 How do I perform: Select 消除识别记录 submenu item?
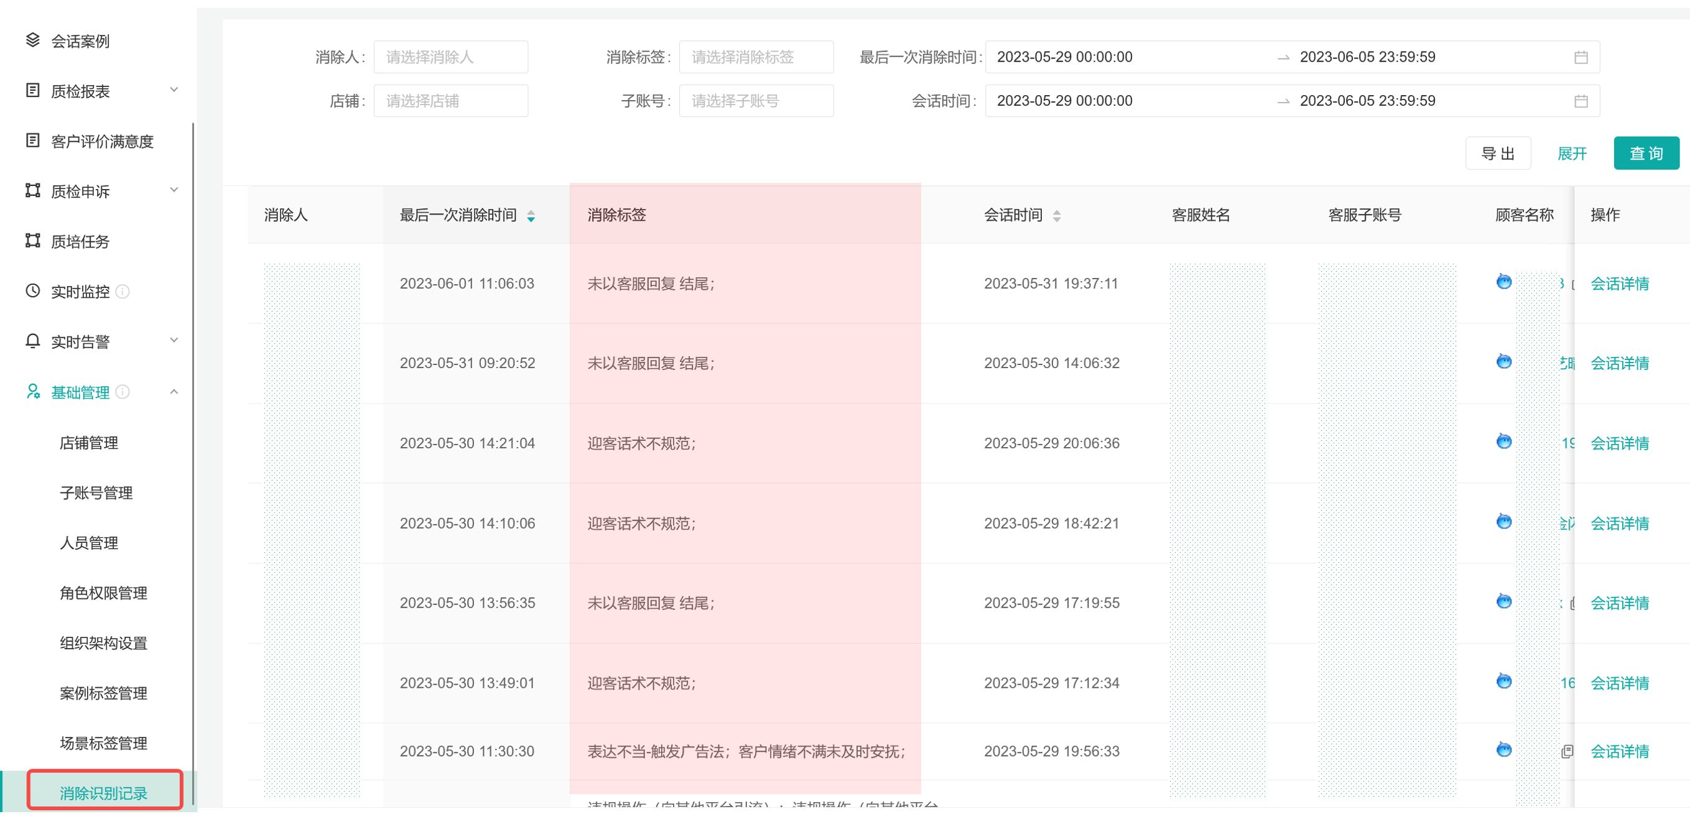103,793
